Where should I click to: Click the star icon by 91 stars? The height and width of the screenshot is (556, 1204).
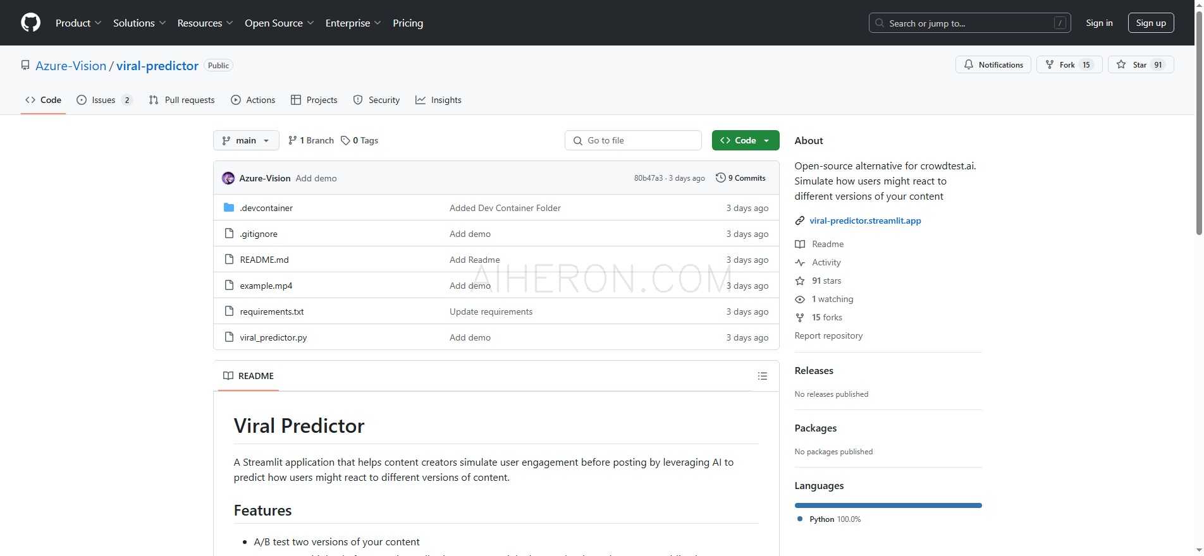pos(800,281)
